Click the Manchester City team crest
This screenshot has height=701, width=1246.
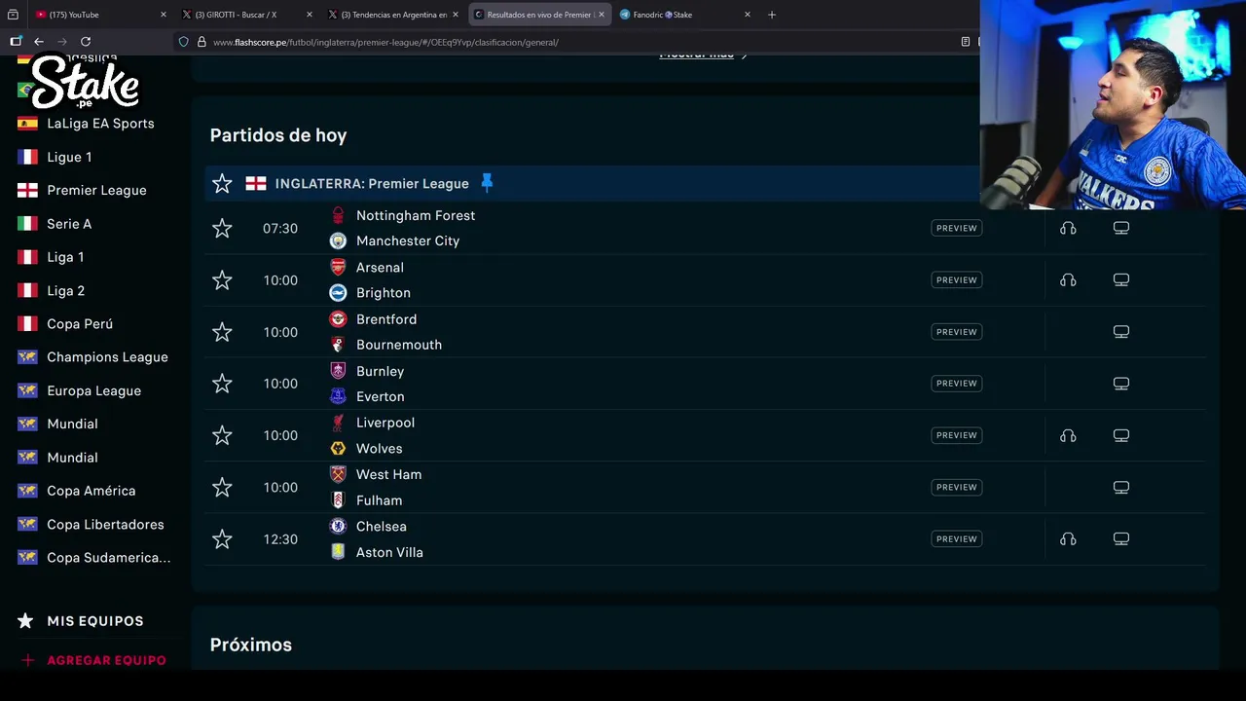pyautogui.click(x=338, y=240)
